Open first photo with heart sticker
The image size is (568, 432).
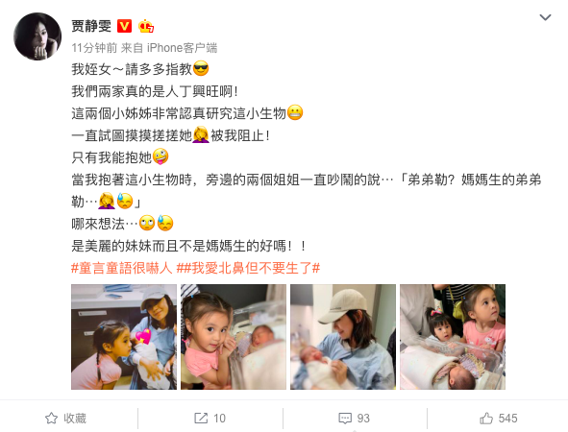point(124,337)
